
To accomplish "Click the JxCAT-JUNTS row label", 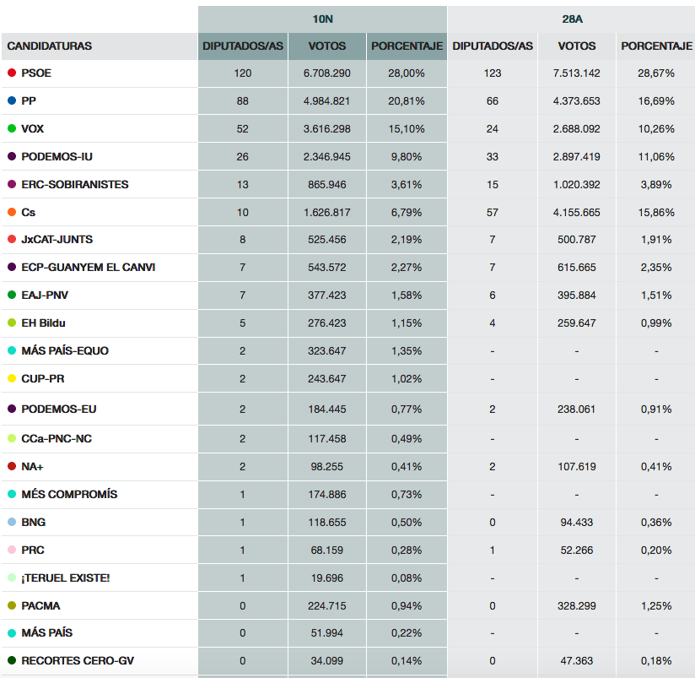I will (57, 240).
